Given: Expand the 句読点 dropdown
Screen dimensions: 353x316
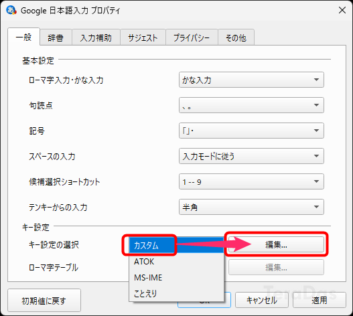Looking at the screenshot, I should pyautogui.click(x=251, y=105).
